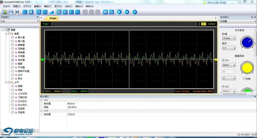Open the 示波器 control window dropdown
Image resolution: width=257 pixels, height=138 pixels.
pyautogui.click(x=238, y=21)
